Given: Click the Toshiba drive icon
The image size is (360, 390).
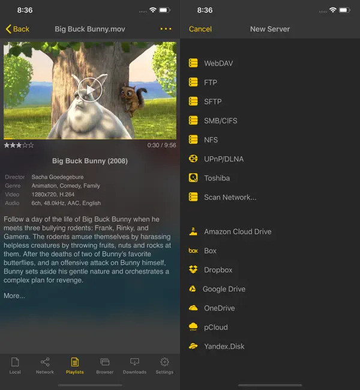Looking at the screenshot, I should coord(193,178).
